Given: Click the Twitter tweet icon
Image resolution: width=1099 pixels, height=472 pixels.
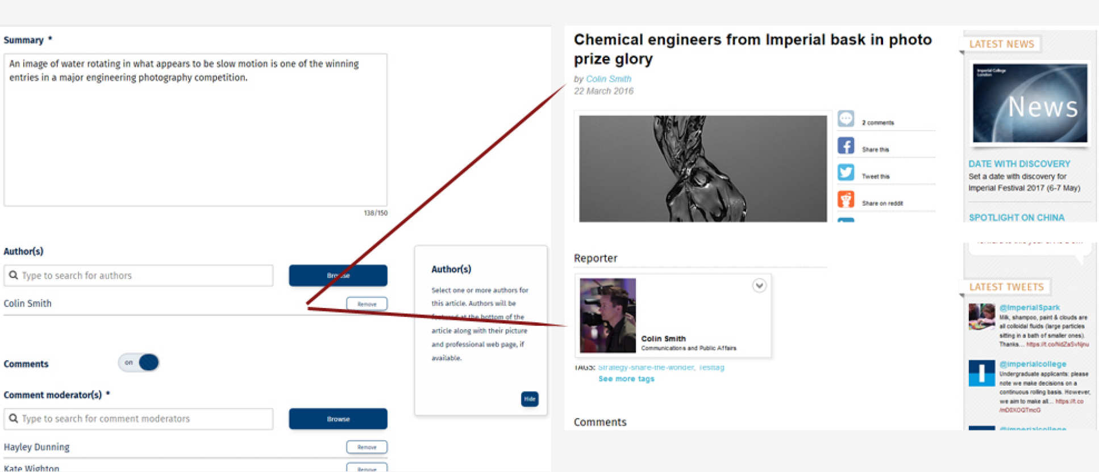Looking at the screenshot, I should pos(846,172).
